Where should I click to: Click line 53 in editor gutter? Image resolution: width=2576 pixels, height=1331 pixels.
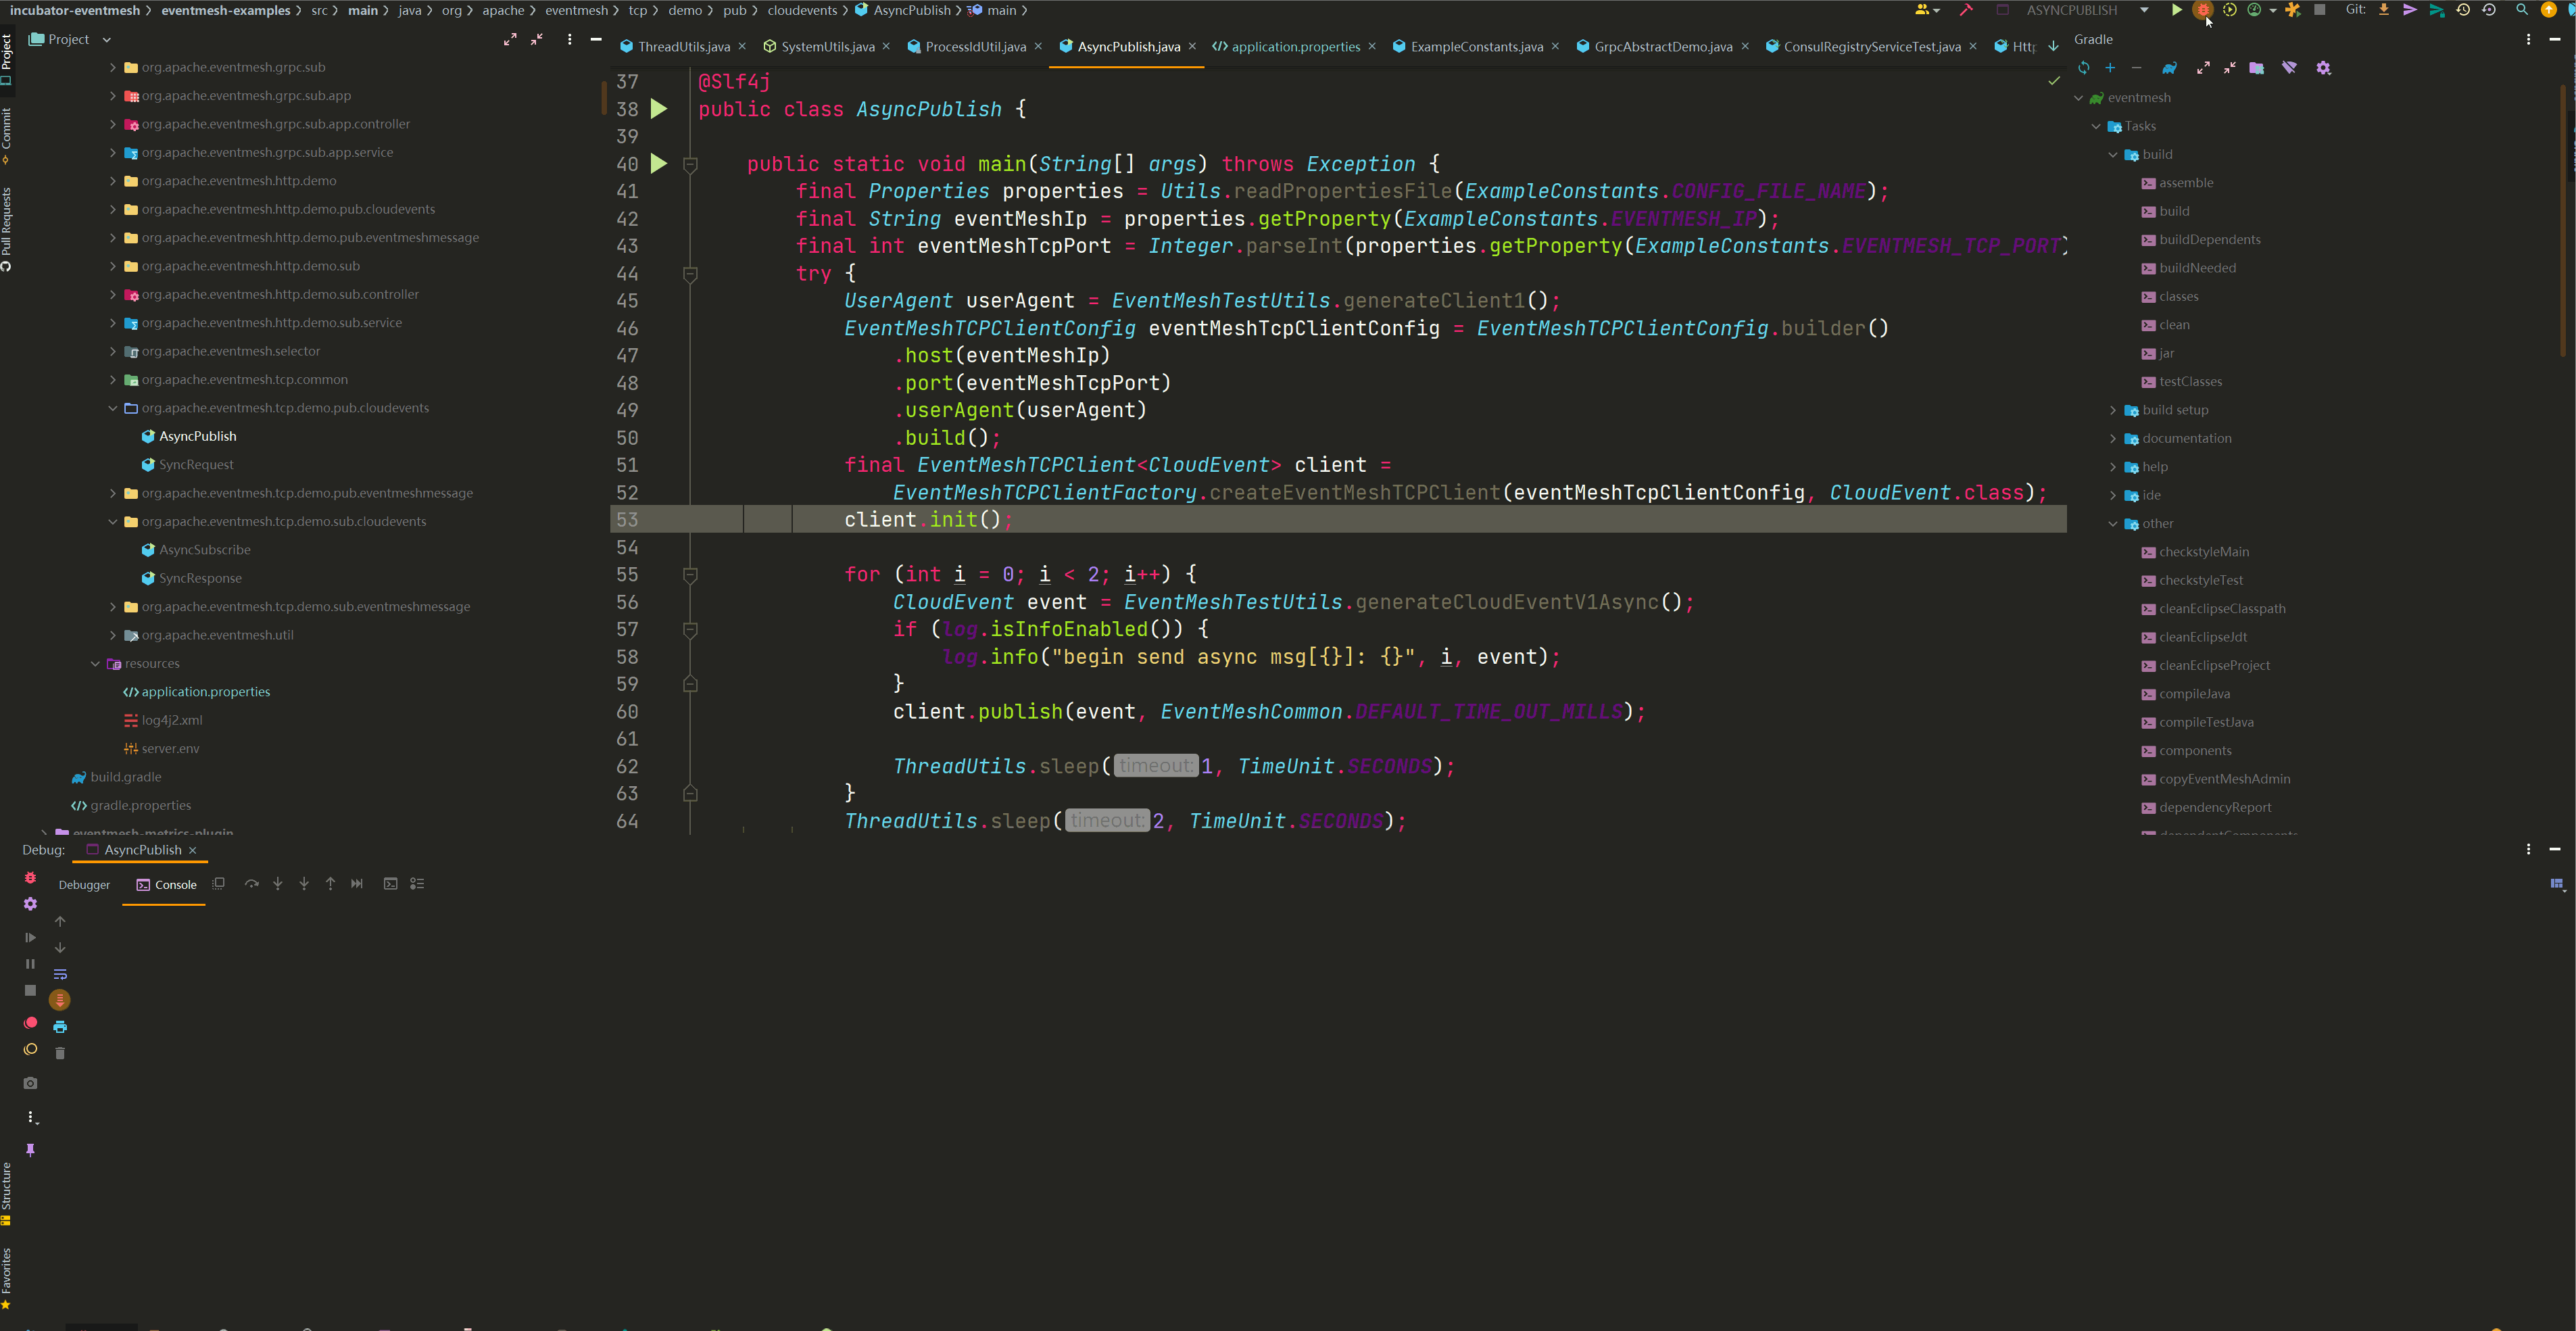coord(627,520)
